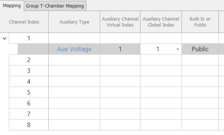Click Auxiliary Channel Global Index header

[161, 22]
